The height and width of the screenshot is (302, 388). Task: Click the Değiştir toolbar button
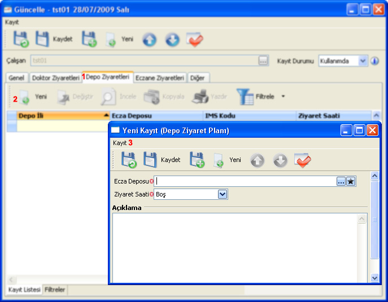tap(75, 97)
